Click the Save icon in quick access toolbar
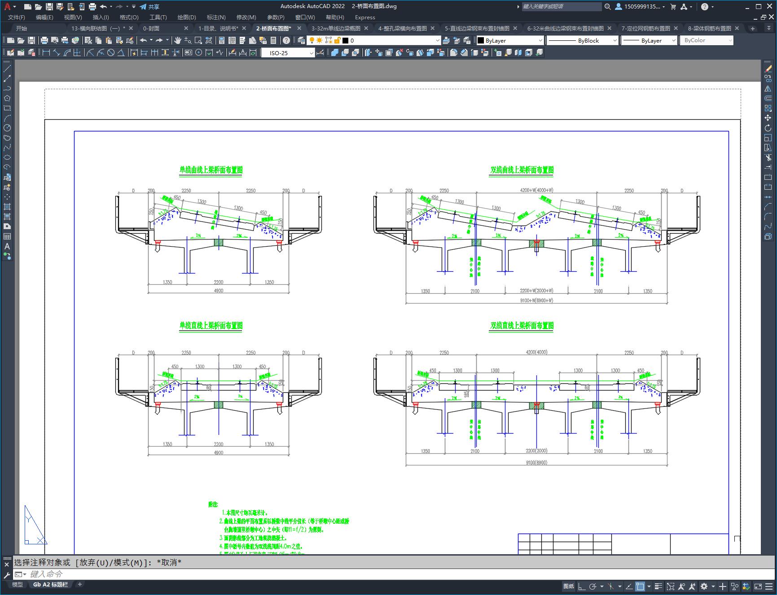The image size is (777, 595). [49, 7]
